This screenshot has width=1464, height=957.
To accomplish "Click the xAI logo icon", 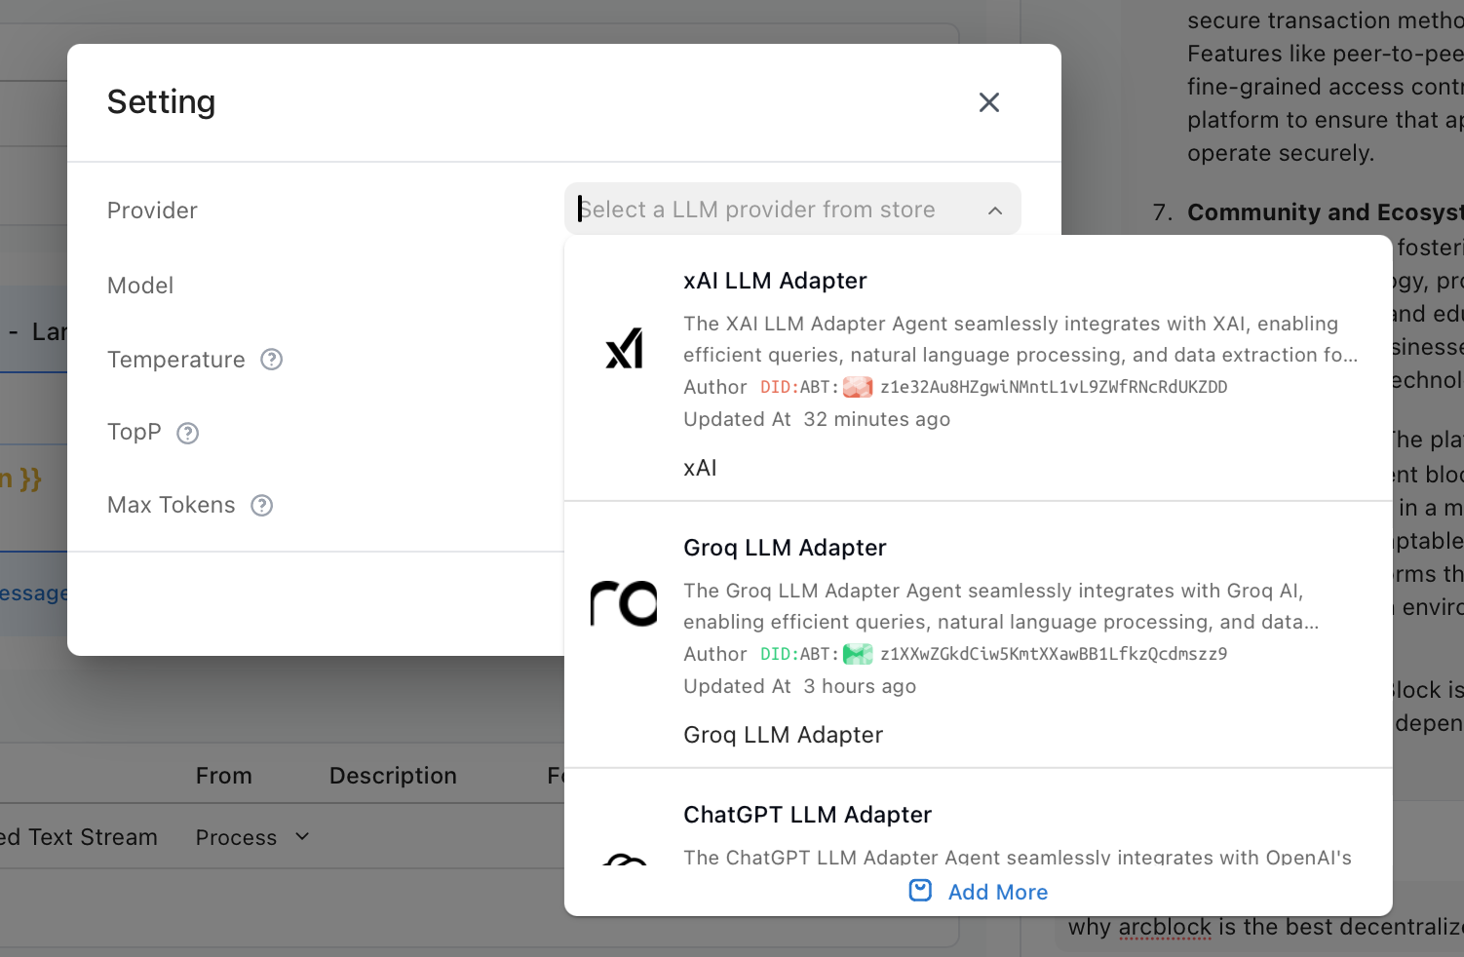I will (x=624, y=349).
